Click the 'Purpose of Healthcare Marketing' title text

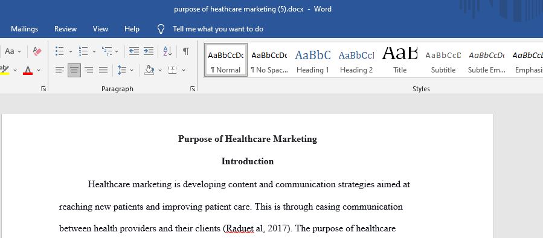(x=248, y=139)
